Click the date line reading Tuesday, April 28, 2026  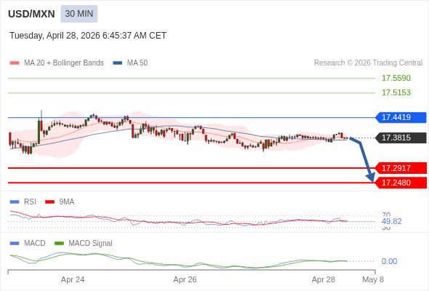(x=88, y=36)
